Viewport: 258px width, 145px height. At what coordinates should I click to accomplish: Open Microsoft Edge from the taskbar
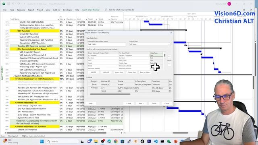click(109, 141)
